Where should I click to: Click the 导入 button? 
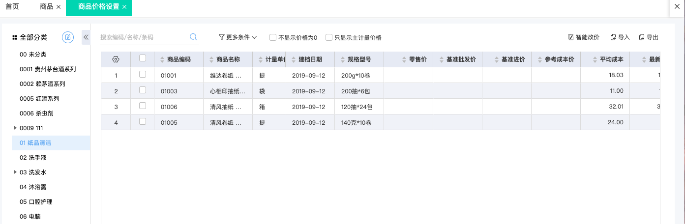pyautogui.click(x=620, y=37)
